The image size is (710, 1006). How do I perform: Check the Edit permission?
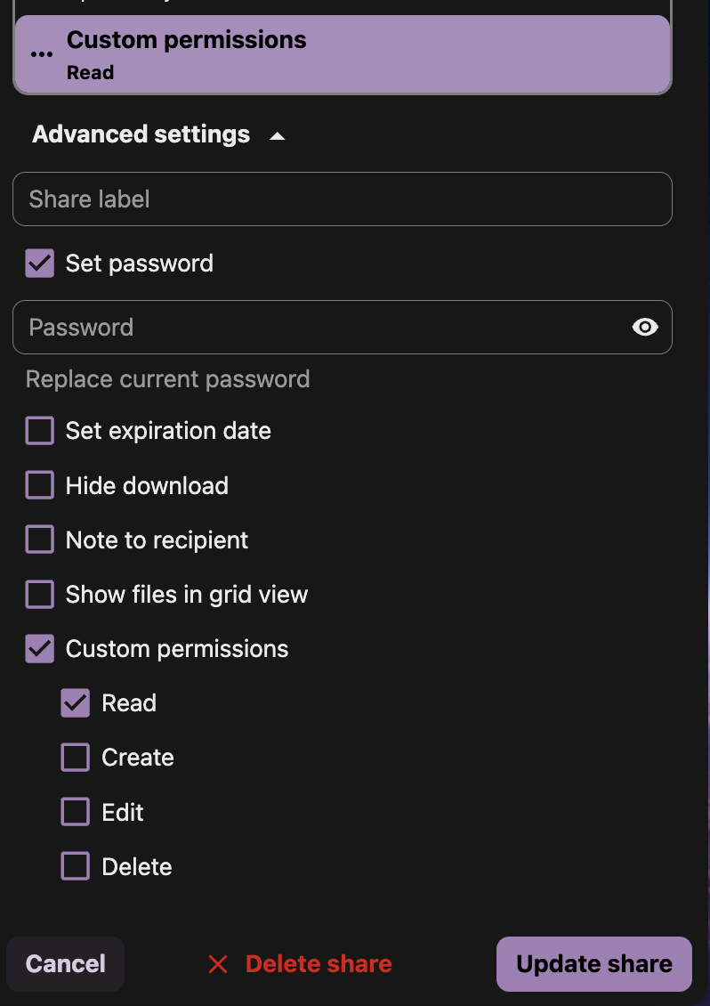click(x=76, y=812)
